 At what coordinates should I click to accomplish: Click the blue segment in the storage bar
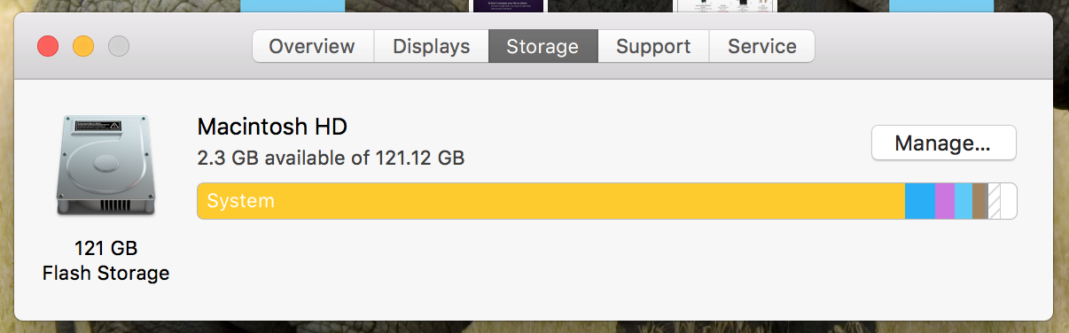[920, 201]
